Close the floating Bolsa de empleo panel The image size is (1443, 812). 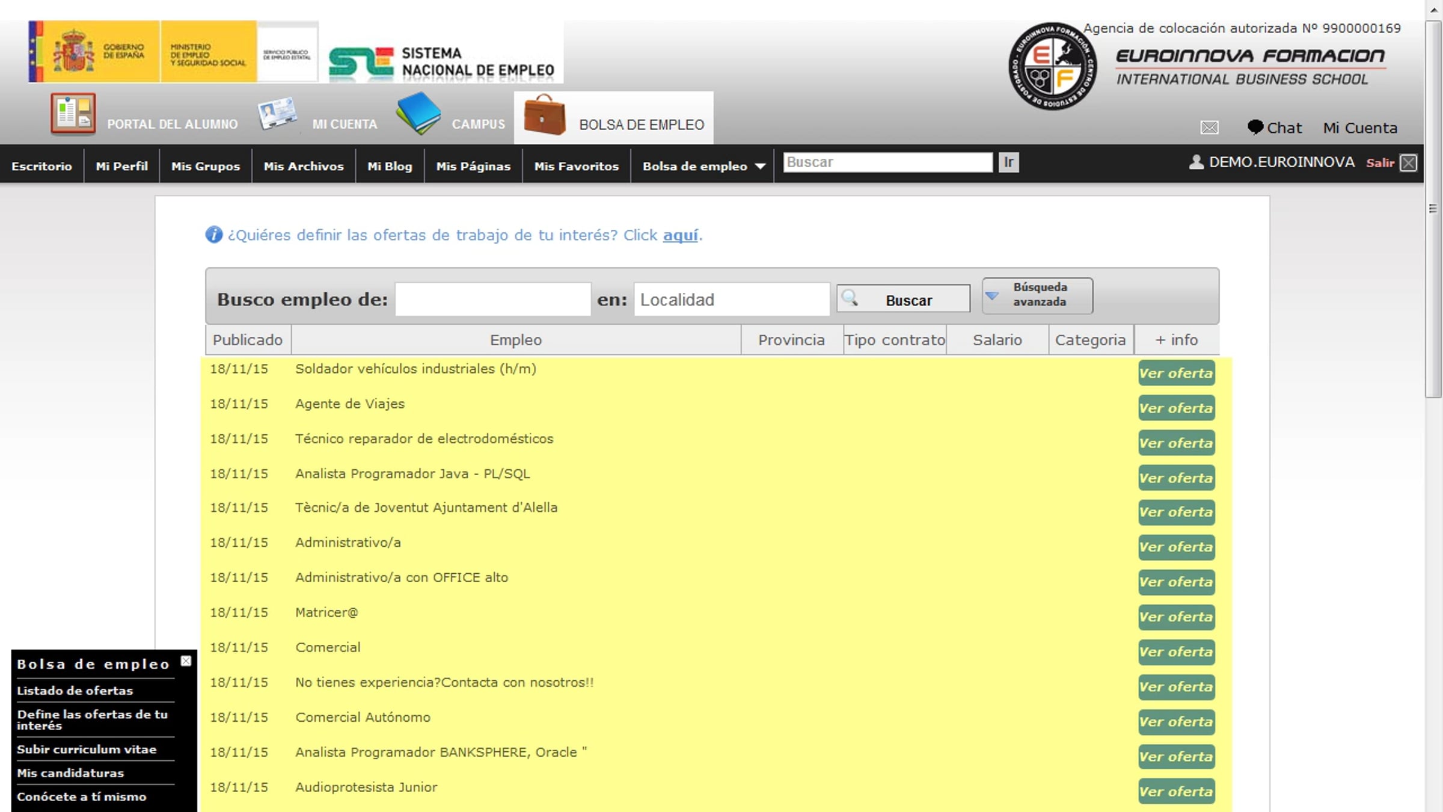pyautogui.click(x=186, y=661)
